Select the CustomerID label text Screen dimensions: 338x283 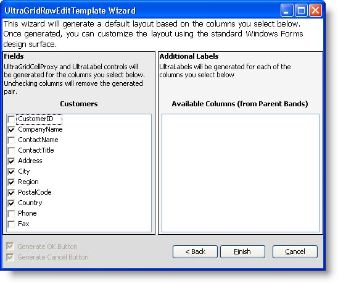click(x=36, y=119)
